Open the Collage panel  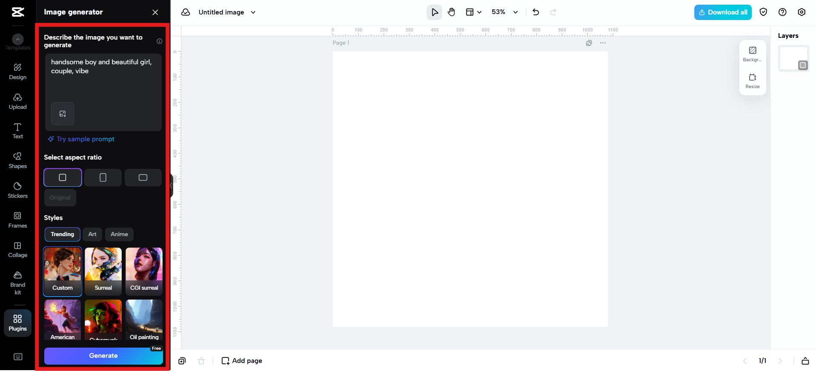pyautogui.click(x=17, y=250)
